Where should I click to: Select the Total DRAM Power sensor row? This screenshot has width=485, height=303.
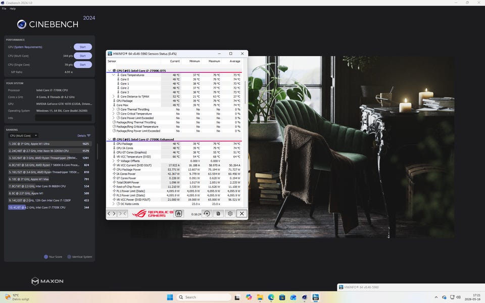click(174, 182)
